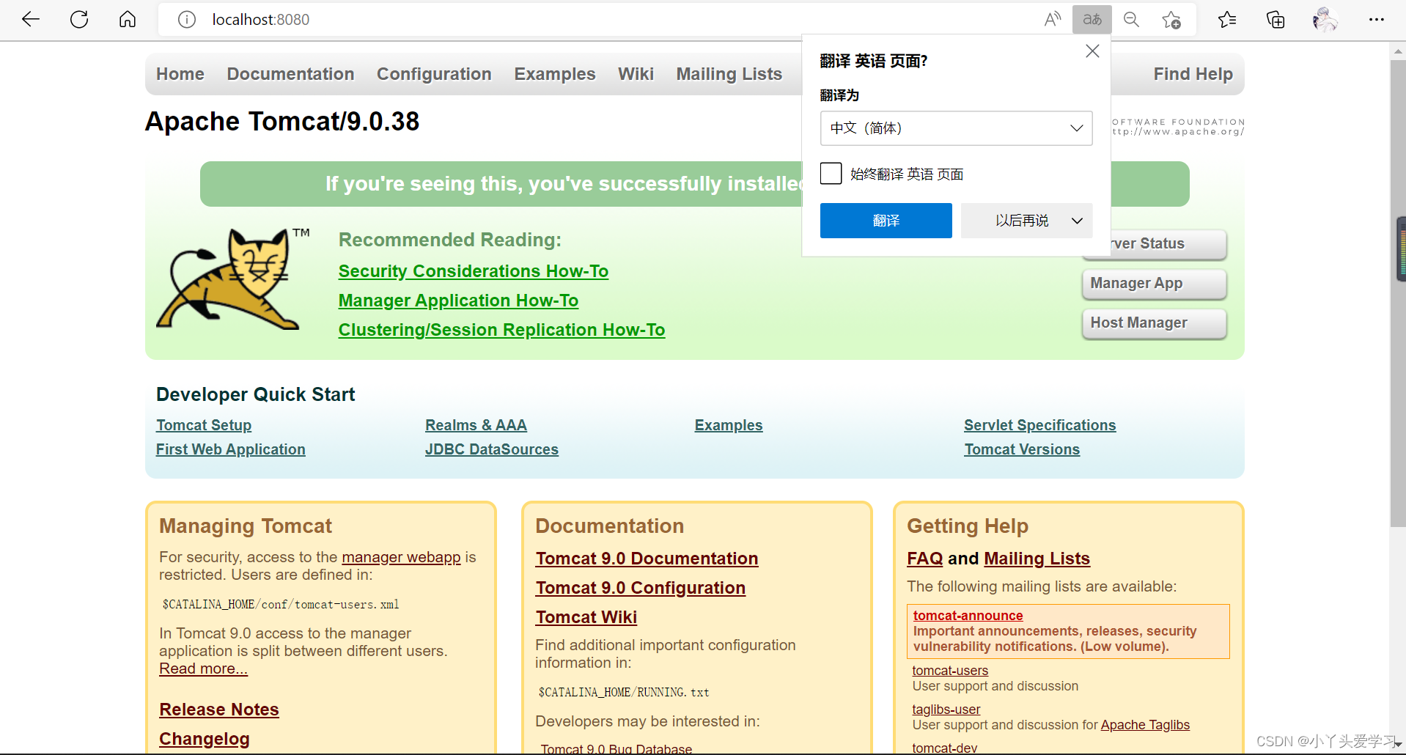The height and width of the screenshot is (755, 1406).
Task: Open the Release Notes link
Action: pyautogui.click(x=219, y=710)
